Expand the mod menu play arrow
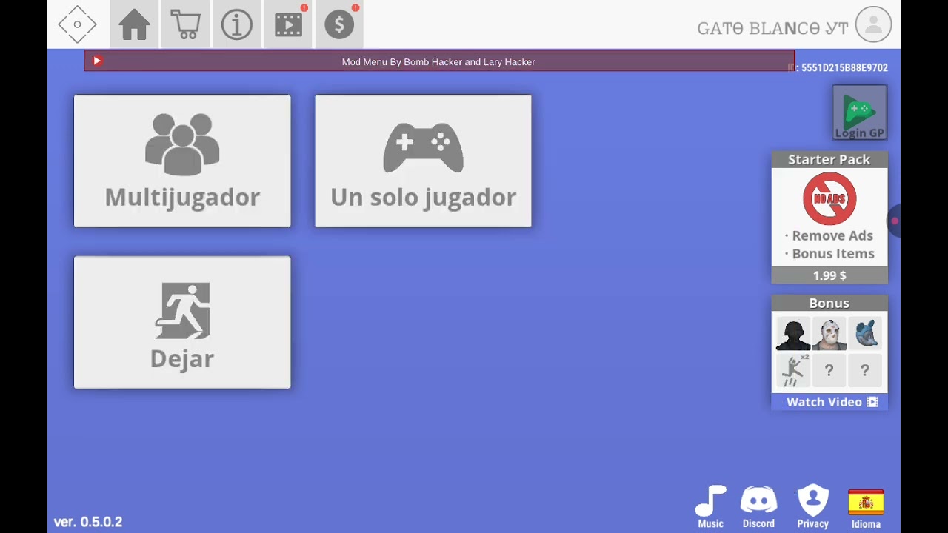The height and width of the screenshot is (533, 948). point(97,61)
